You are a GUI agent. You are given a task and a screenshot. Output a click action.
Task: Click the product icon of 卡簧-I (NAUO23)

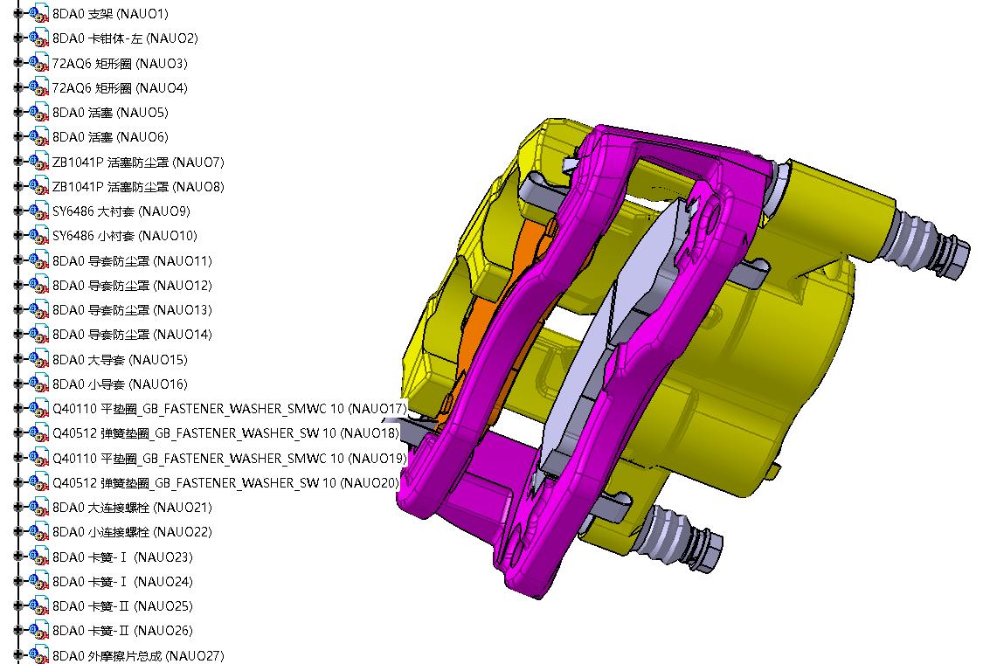(x=38, y=557)
